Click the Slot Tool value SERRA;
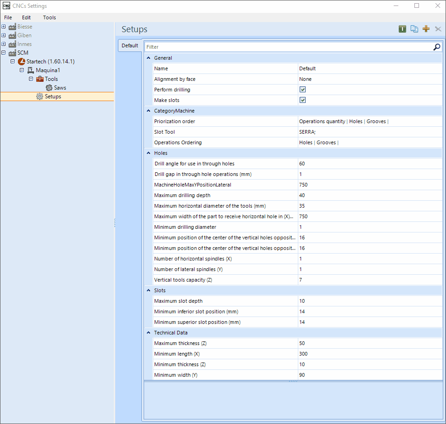The height and width of the screenshot is (424, 446). tap(370, 132)
